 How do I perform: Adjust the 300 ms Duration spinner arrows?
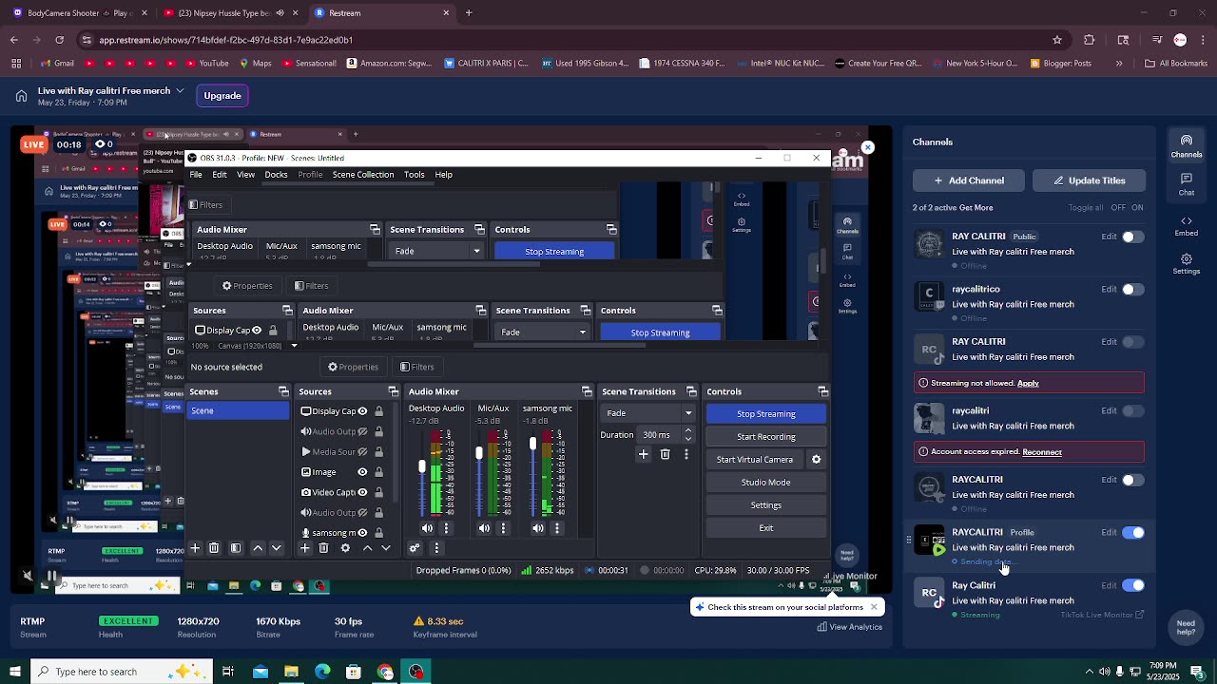pyautogui.click(x=688, y=435)
